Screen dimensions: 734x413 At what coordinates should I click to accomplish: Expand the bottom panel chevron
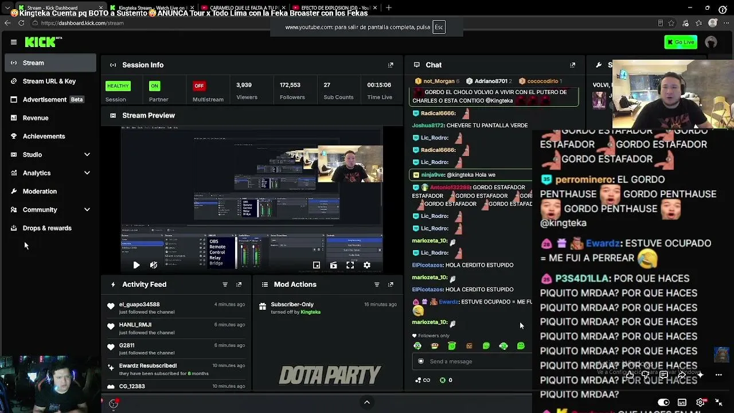367,402
